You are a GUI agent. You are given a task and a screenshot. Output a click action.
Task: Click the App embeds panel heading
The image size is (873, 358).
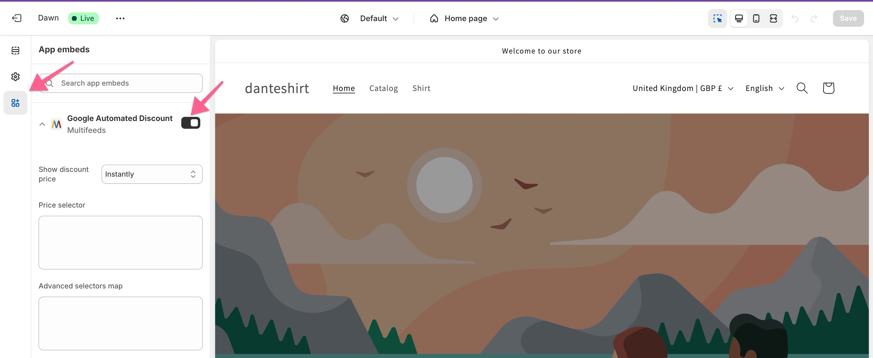(x=64, y=49)
